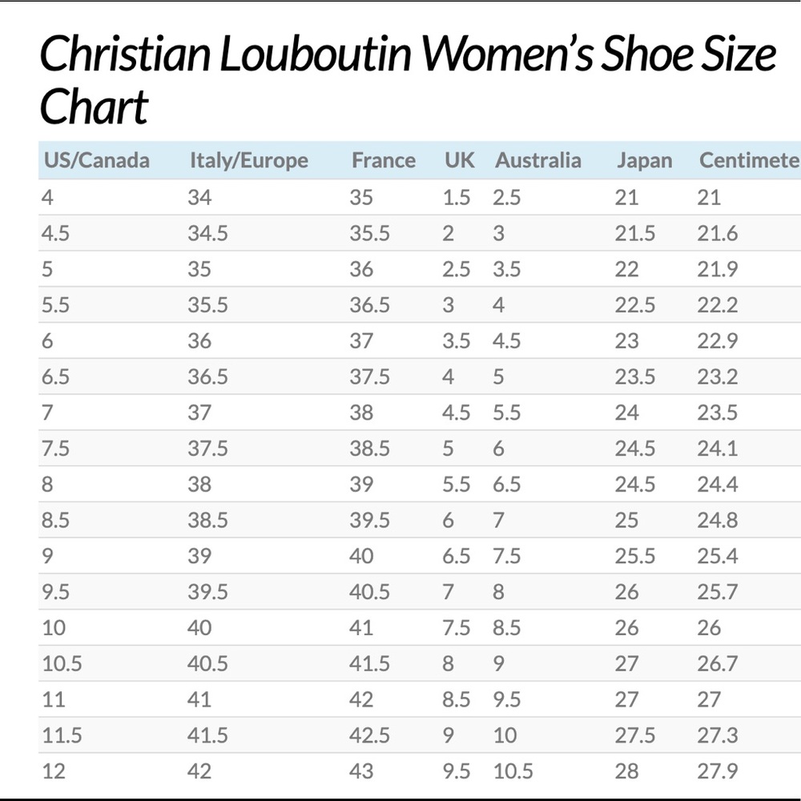Click Centimeters value 22.9
The height and width of the screenshot is (801, 801).
[717, 340]
